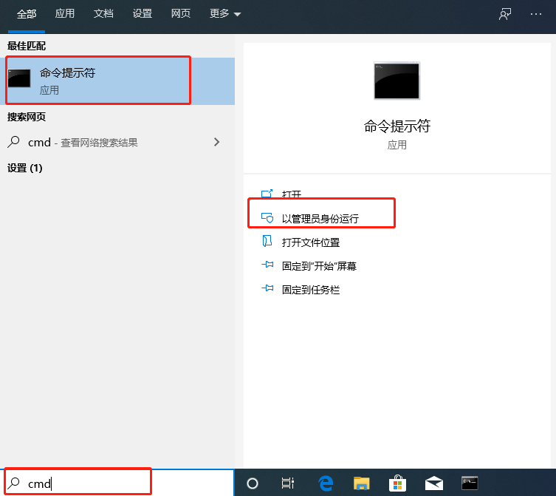The width and height of the screenshot is (556, 496).
Task: Click the magnifier icon in search box
Action: pyautogui.click(x=14, y=483)
